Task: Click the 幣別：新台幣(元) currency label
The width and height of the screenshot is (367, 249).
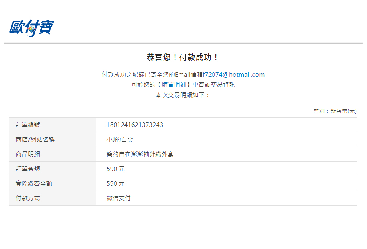Action: (x=335, y=111)
